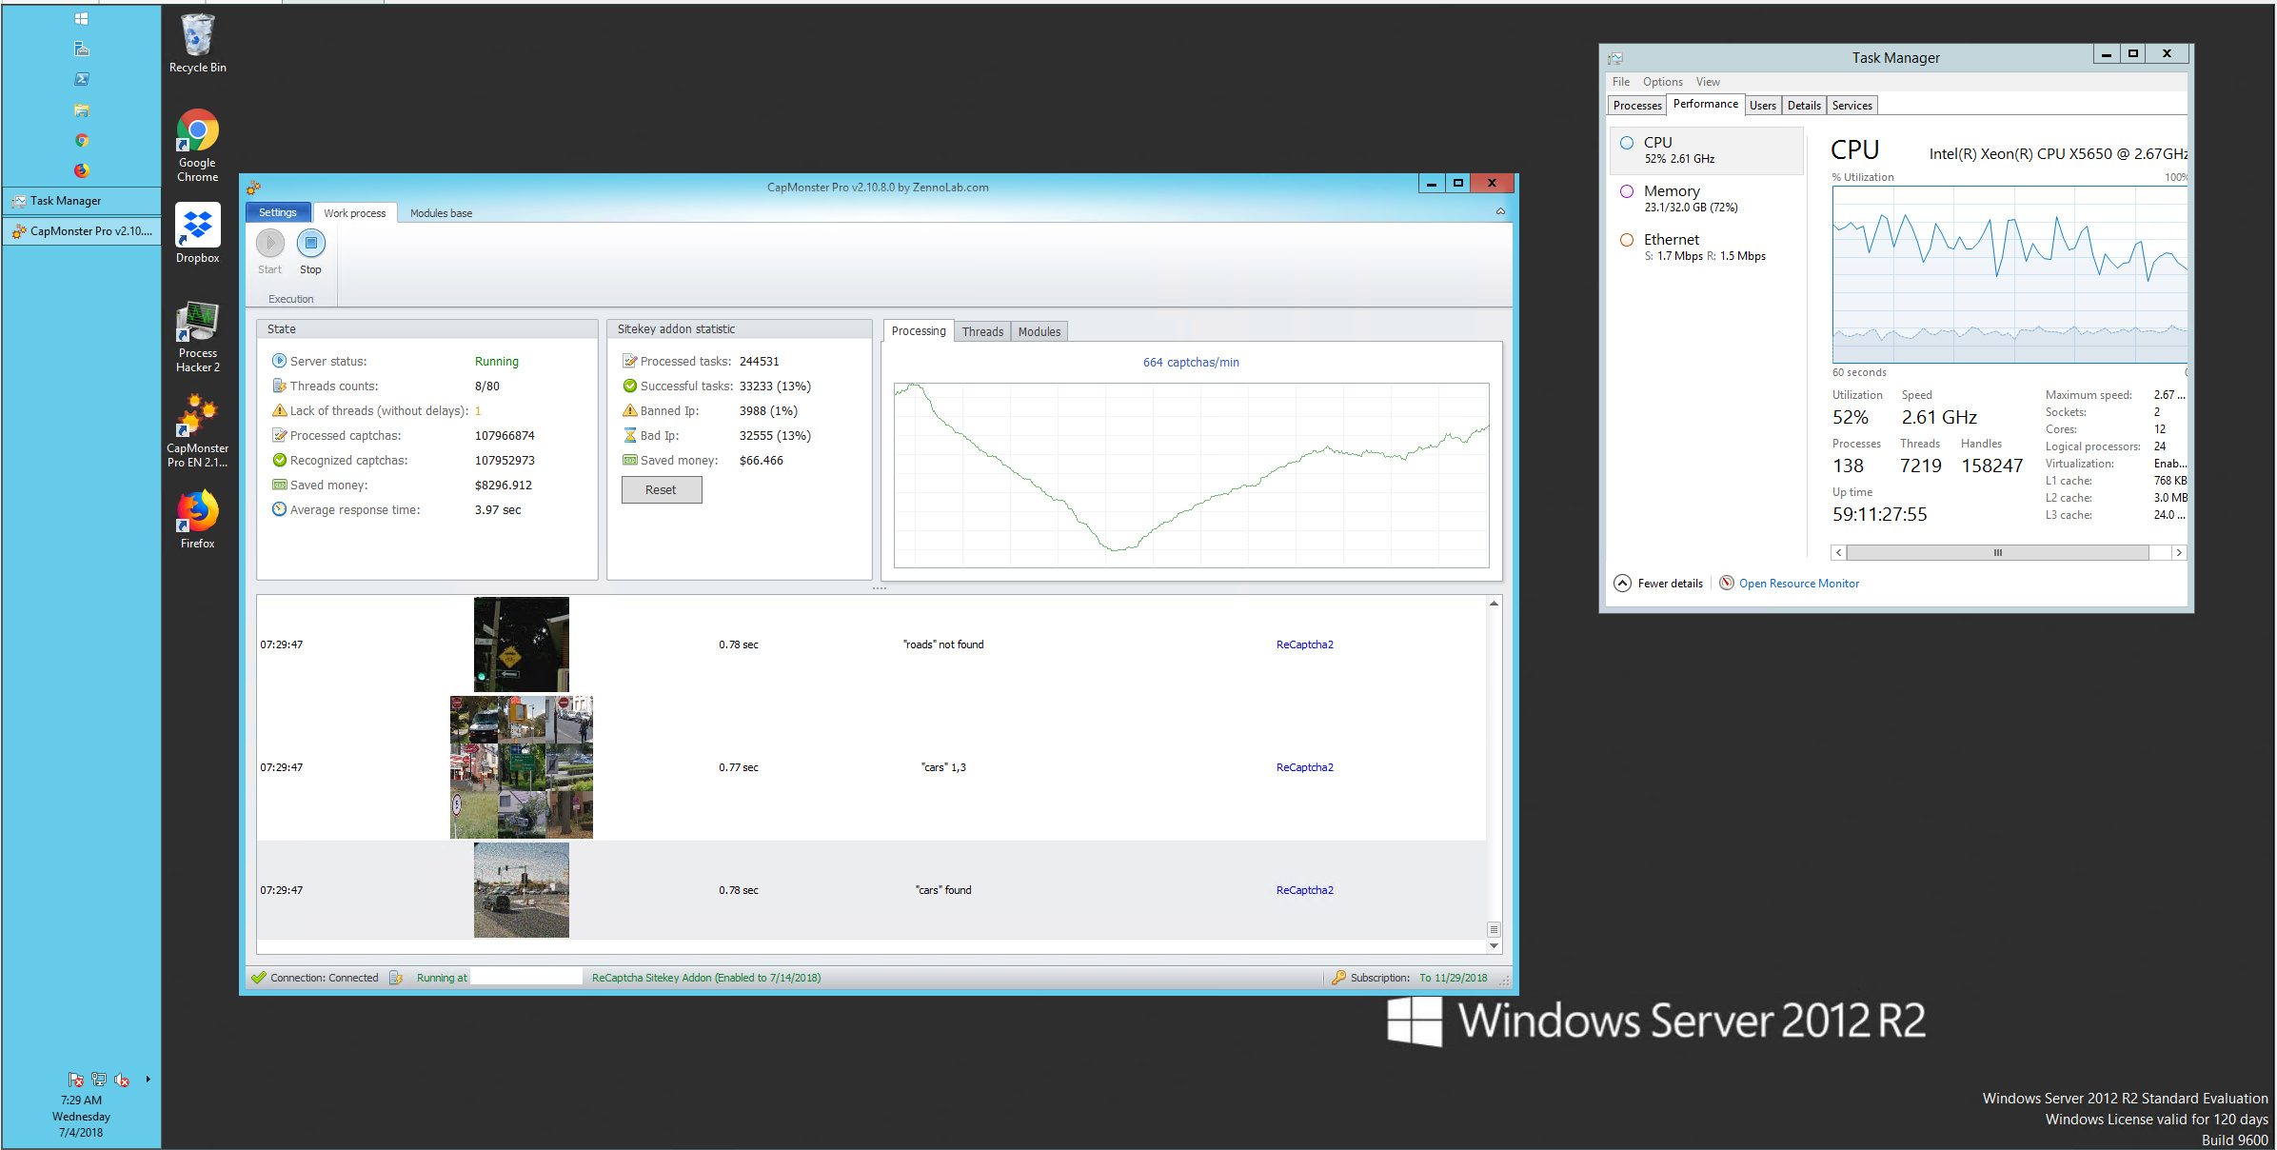This screenshot has width=2277, height=1150.
Task: Click the Task Manager scrollbar left arrow
Action: (1839, 552)
